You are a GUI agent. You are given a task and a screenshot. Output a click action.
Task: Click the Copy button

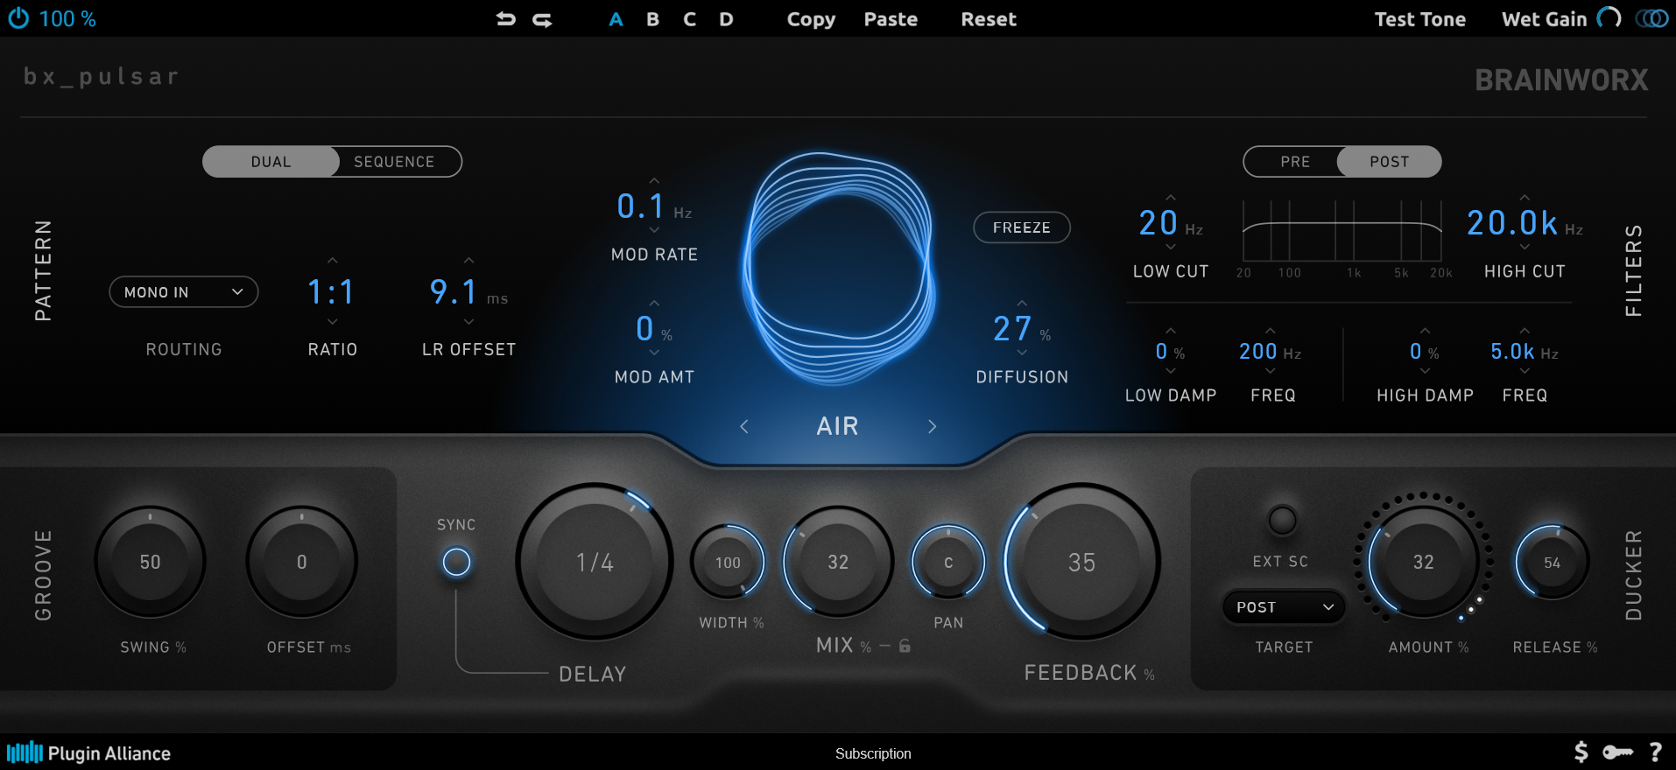click(x=811, y=19)
